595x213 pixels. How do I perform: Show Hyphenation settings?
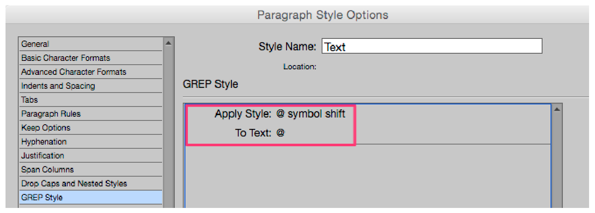click(44, 142)
